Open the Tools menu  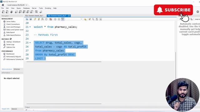(x=41, y=8)
